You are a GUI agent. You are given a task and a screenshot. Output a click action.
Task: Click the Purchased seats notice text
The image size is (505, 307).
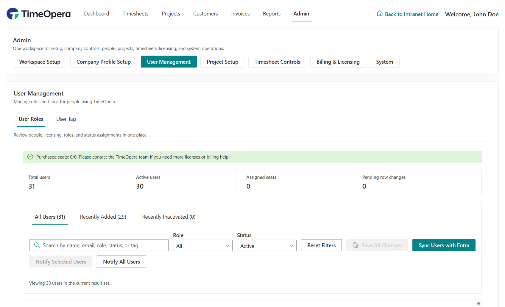[133, 157]
